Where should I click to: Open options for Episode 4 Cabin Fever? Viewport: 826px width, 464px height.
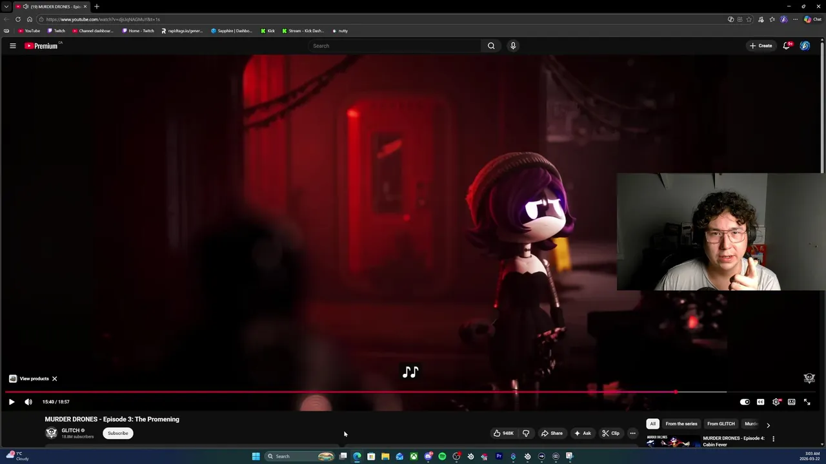pyautogui.click(x=773, y=439)
